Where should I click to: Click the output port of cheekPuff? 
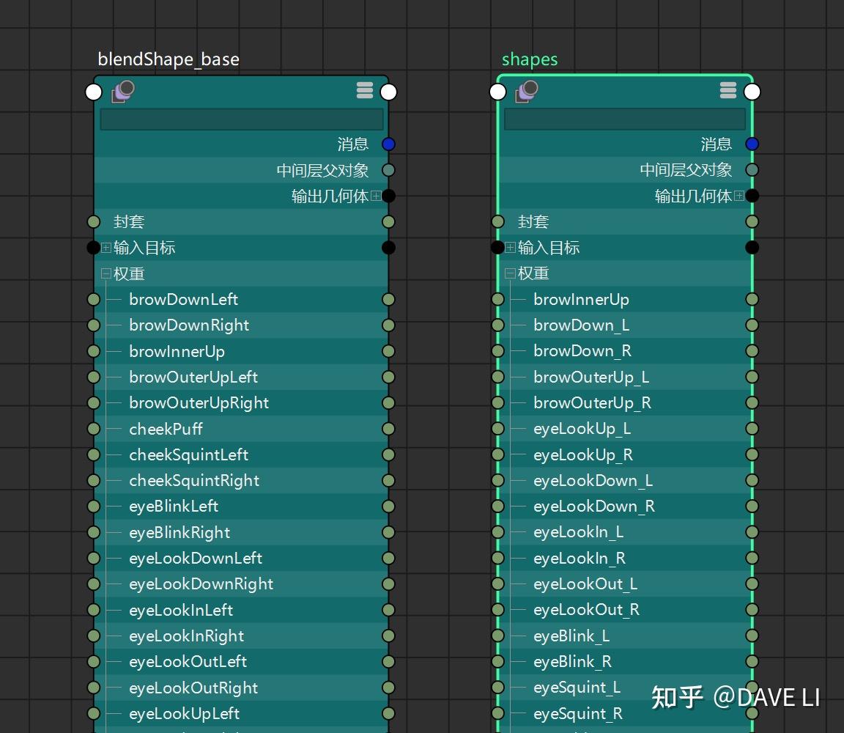(x=388, y=429)
